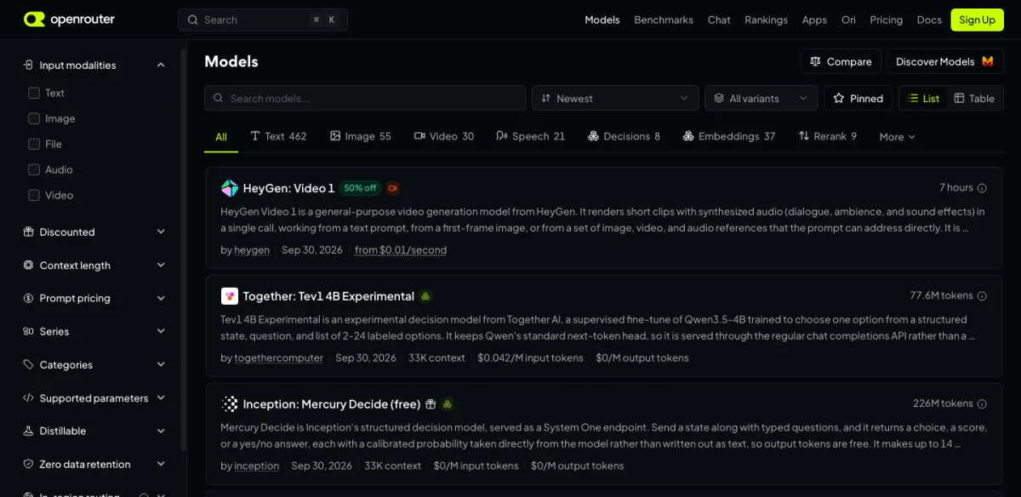Image resolution: width=1021 pixels, height=497 pixels.
Task: Open Rankings in the top navigation
Action: click(x=766, y=20)
